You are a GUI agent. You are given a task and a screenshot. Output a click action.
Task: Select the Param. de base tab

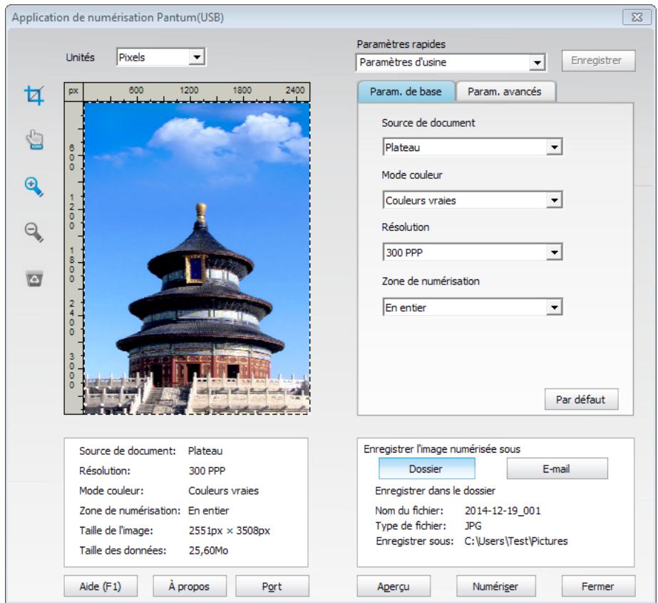406,91
